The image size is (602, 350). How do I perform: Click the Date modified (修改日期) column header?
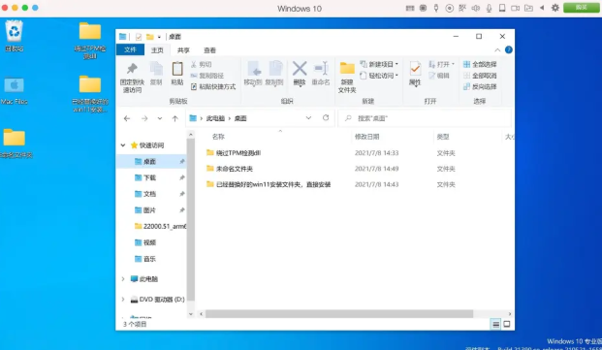[x=366, y=137]
